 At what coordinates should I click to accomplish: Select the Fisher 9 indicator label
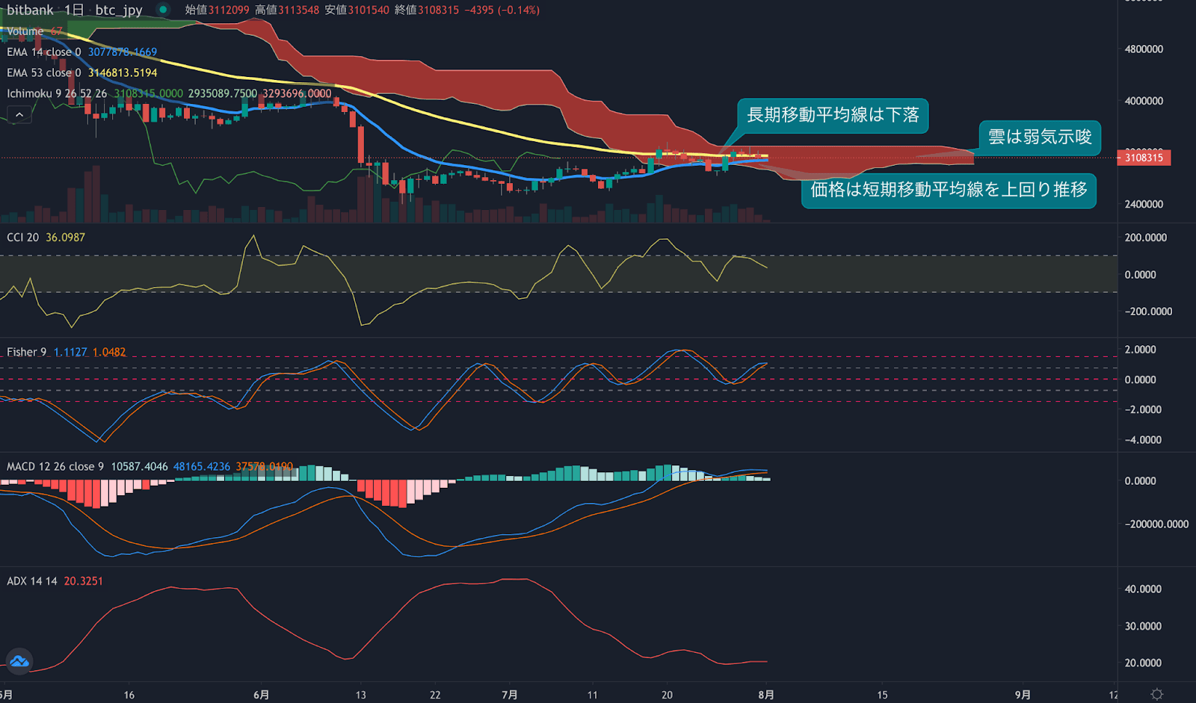click(x=26, y=352)
